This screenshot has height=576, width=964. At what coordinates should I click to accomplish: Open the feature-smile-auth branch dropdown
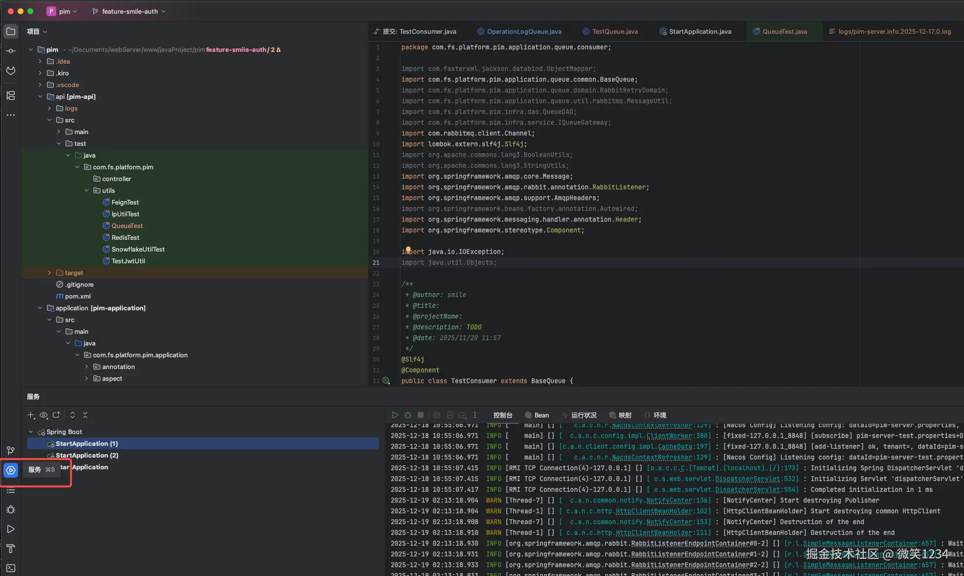coord(129,11)
